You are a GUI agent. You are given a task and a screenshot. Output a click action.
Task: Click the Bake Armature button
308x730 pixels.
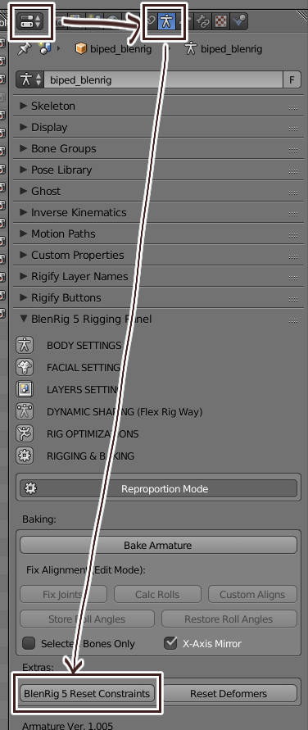pos(158,545)
